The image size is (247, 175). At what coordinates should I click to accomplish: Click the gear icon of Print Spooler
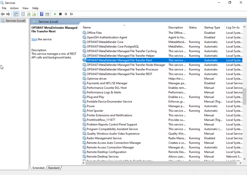point(84,111)
